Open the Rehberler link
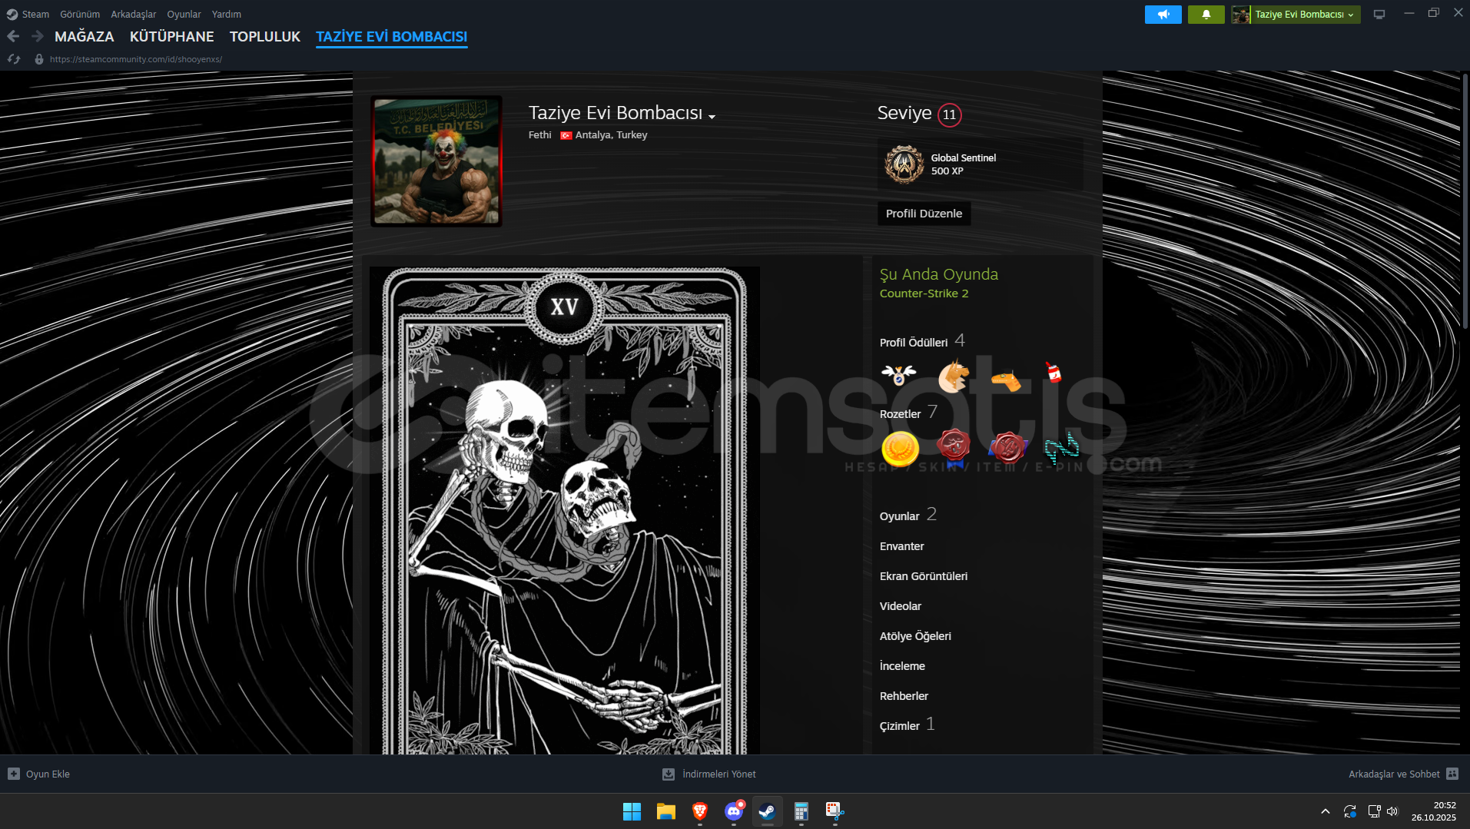1470x829 pixels. (904, 696)
